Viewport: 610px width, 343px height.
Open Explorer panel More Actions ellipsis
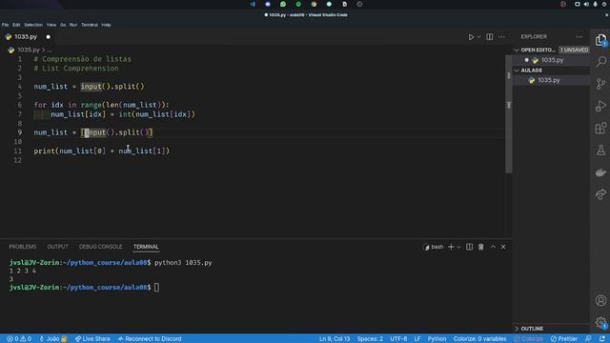click(x=579, y=36)
